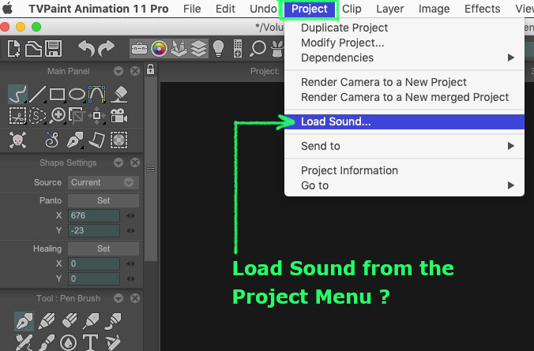Screen dimensions: 534x351
Task: Toggle the color wheel panel icon
Action: coord(159,49)
